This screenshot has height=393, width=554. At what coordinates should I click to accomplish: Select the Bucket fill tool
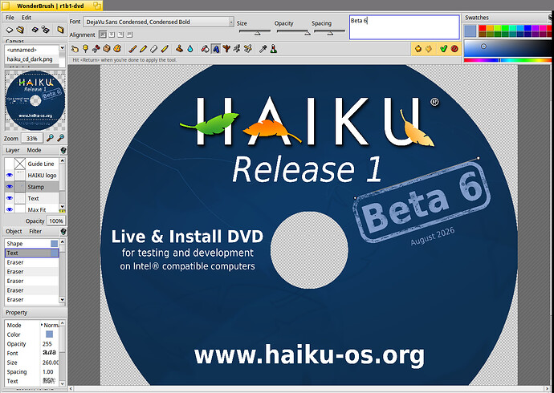(206, 49)
